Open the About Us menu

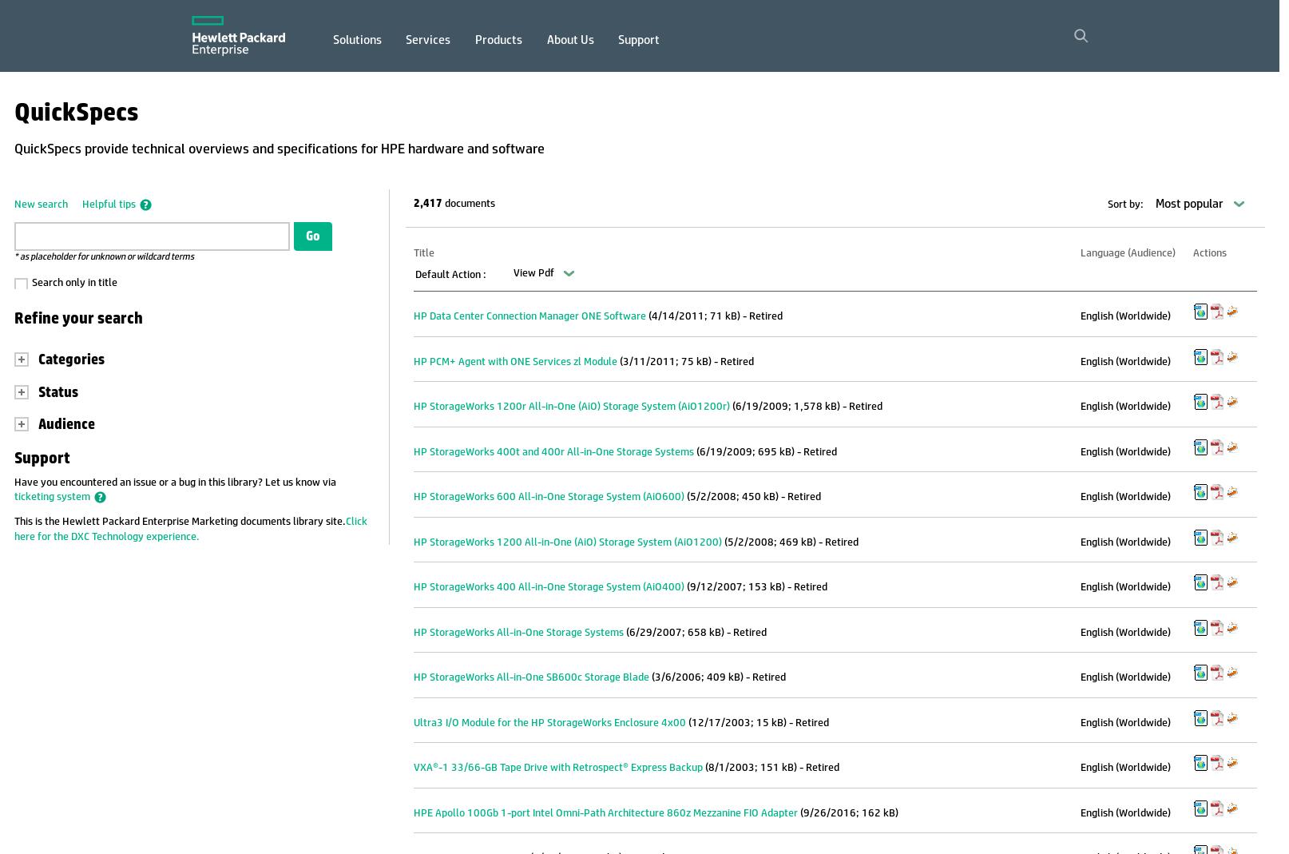pos(570,40)
